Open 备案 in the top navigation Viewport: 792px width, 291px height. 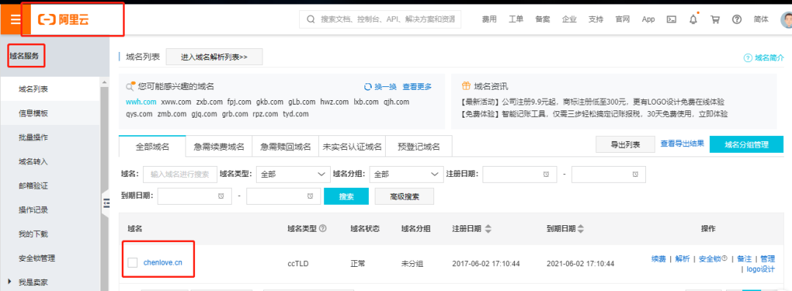(x=543, y=20)
